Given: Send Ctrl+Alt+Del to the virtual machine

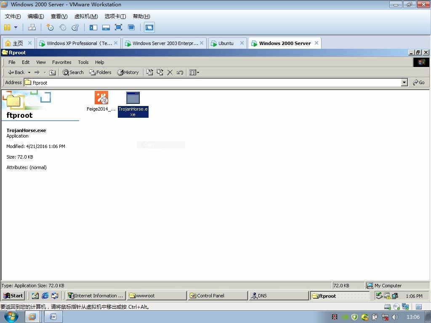Looking at the screenshot, I should coord(32,27).
